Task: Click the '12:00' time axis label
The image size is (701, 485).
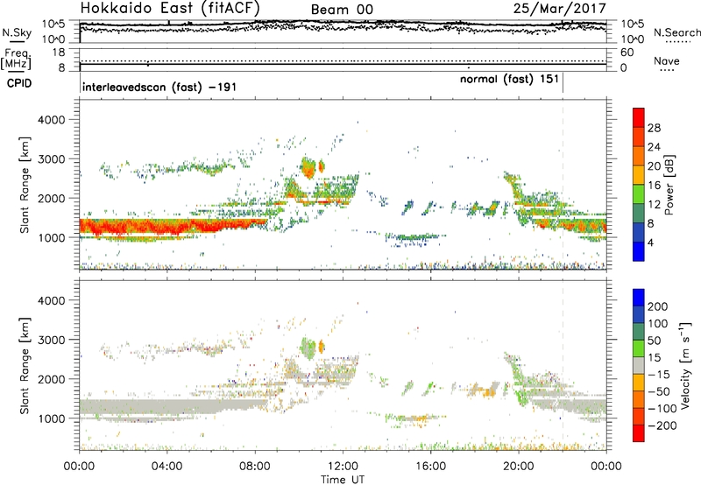Action: (x=343, y=467)
